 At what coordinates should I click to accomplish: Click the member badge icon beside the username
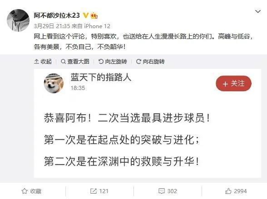pos(94,16)
